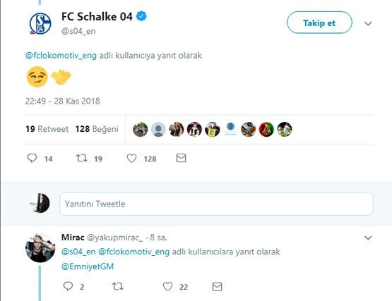This screenshot has width=392, height=301.
Task: Click the Yanıtını Tweetle reply field
Action: [x=217, y=204]
